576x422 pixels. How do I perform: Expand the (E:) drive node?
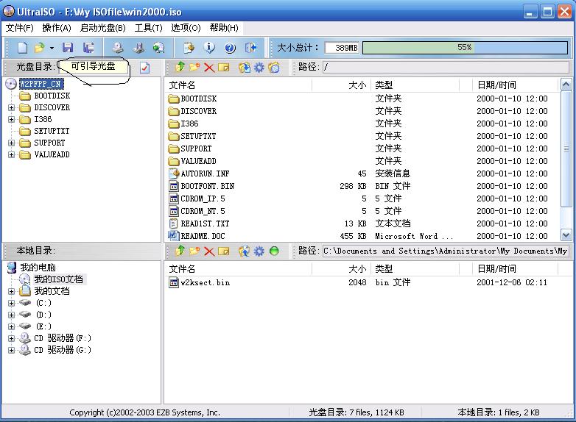[x=11, y=326]
